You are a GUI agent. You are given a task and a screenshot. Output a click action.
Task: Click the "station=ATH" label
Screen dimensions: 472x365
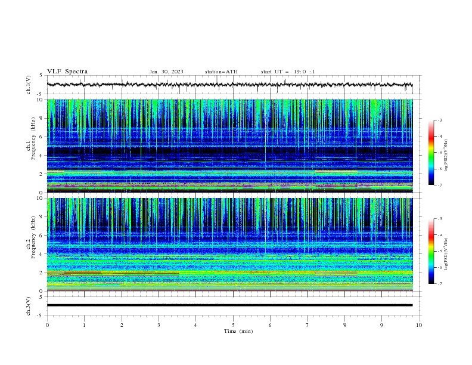pos(221,72)
